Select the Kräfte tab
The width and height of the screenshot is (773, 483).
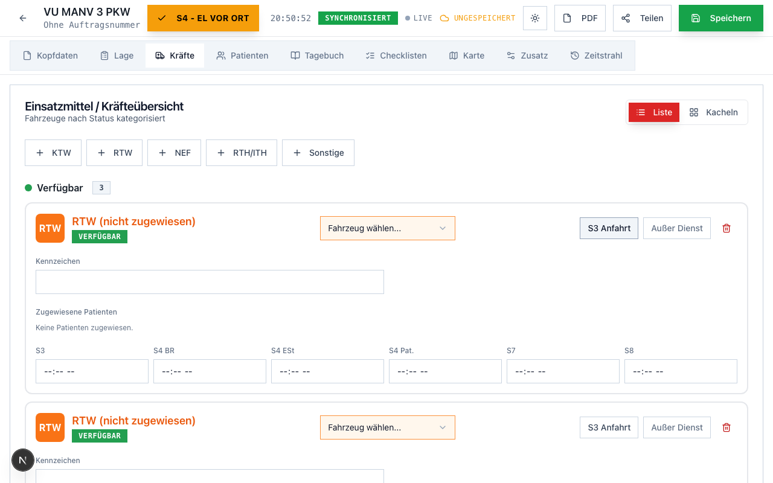pyautogui.click(x=175, y=56)
